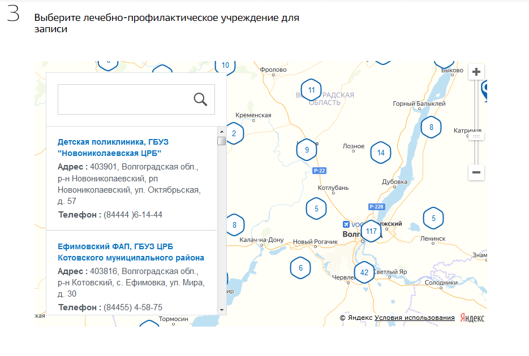Click the P-228 road badge
The width and height of the screenshot is (529, 356).
[376, 206]
